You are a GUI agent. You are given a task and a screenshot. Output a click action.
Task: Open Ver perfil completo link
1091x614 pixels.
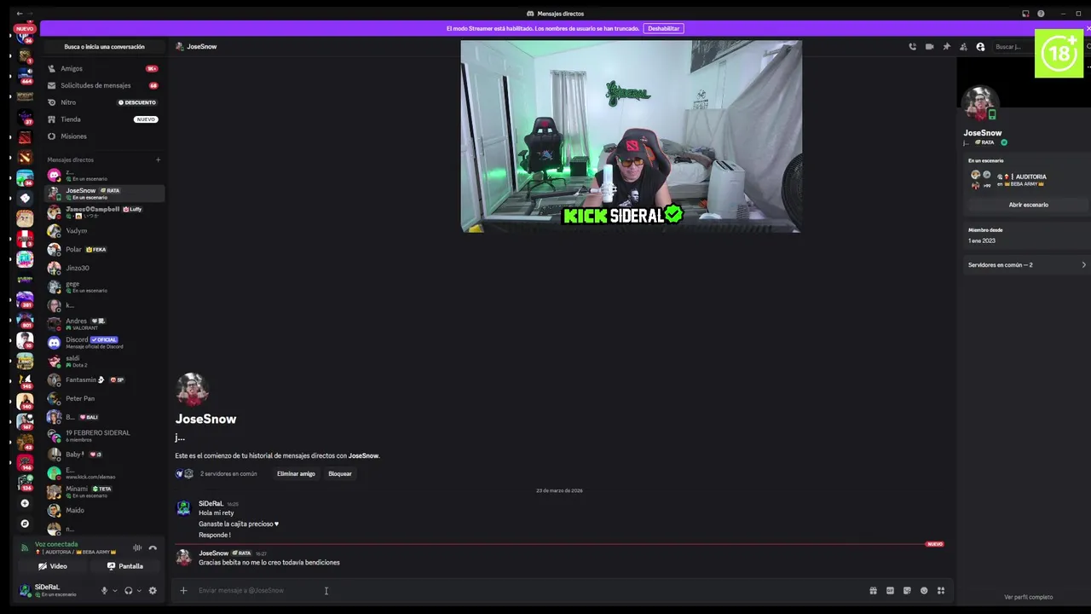(1028, 597)
